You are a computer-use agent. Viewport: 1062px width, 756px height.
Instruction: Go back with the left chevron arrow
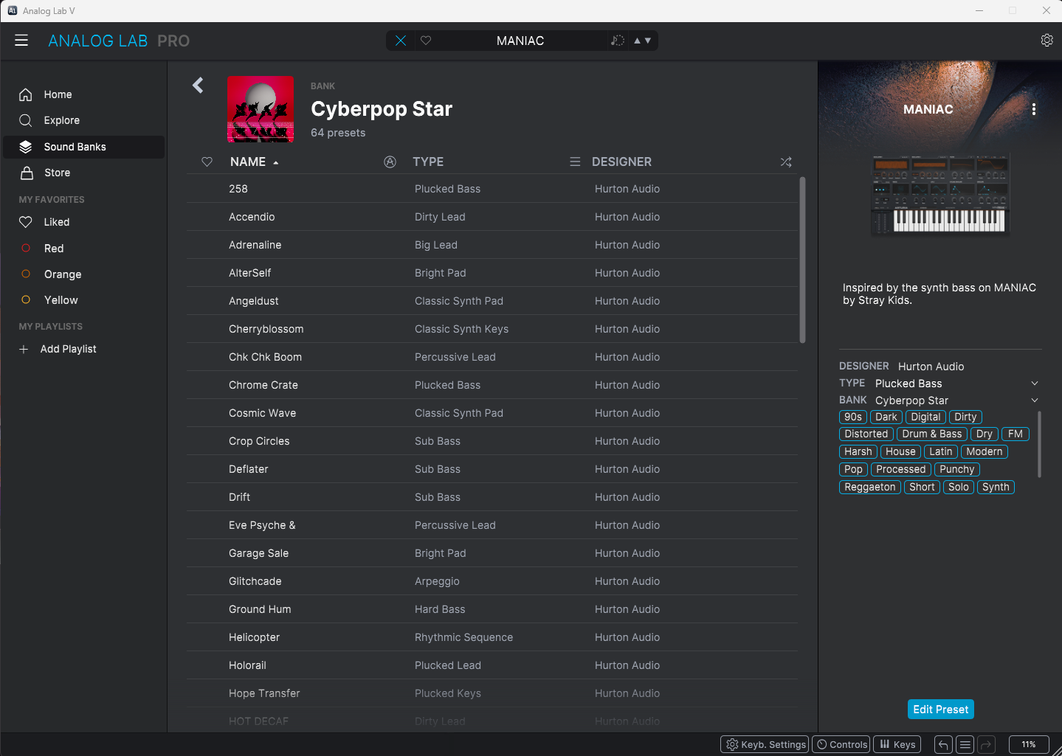pyautogui.click(x=198, y=86)
